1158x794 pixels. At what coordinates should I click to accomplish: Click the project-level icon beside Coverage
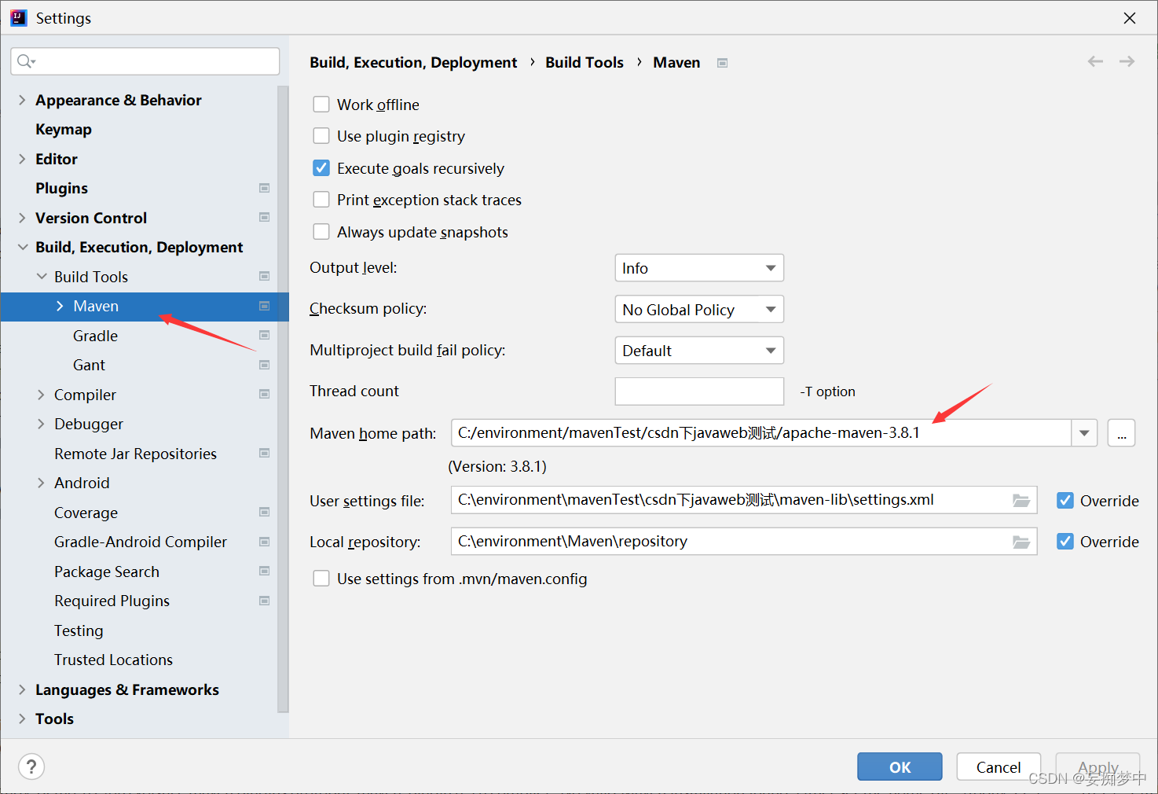pyautogui.click(x=265, y=512)
